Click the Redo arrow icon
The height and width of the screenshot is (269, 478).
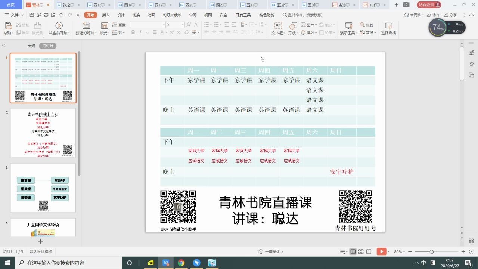(x=70, y=15)
